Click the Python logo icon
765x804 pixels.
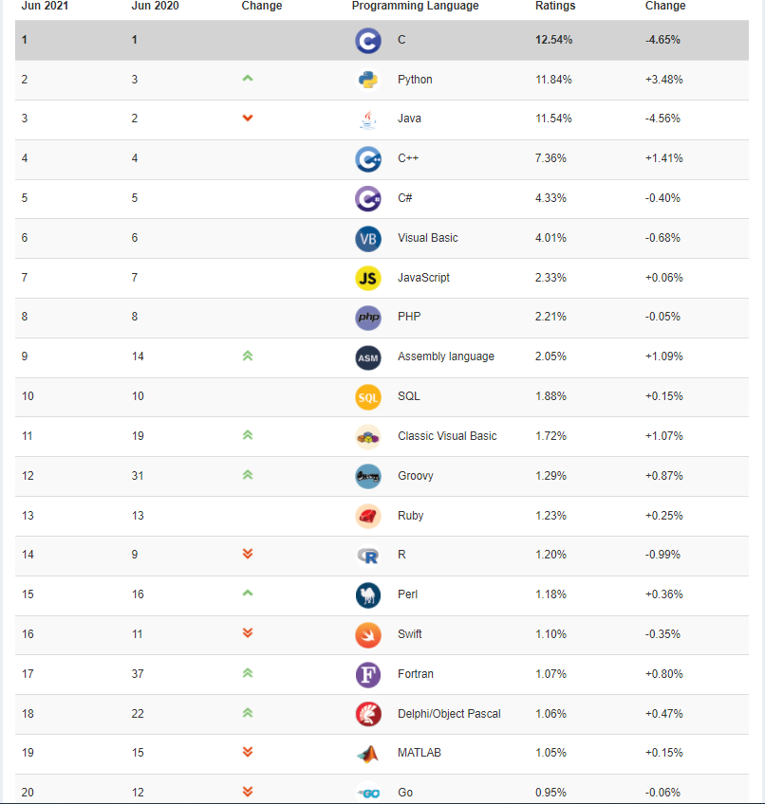[367, 80]
